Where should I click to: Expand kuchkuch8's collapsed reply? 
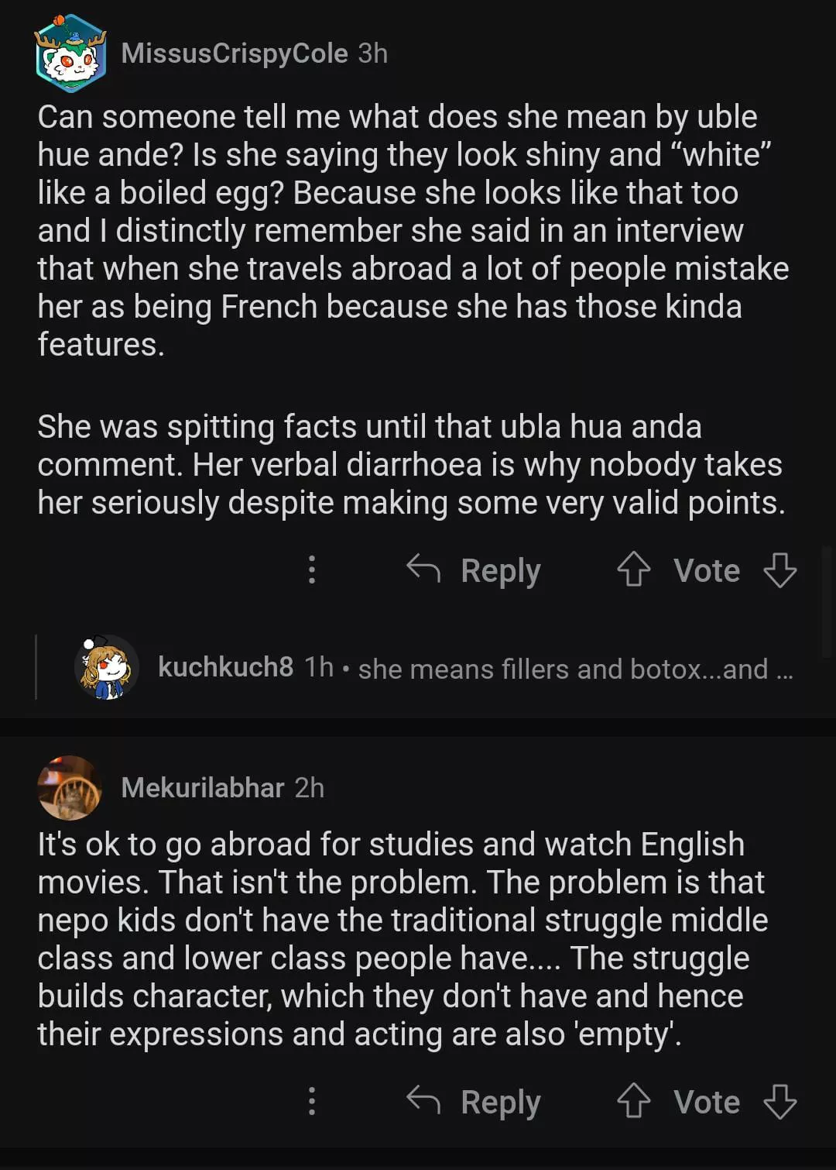575,669
